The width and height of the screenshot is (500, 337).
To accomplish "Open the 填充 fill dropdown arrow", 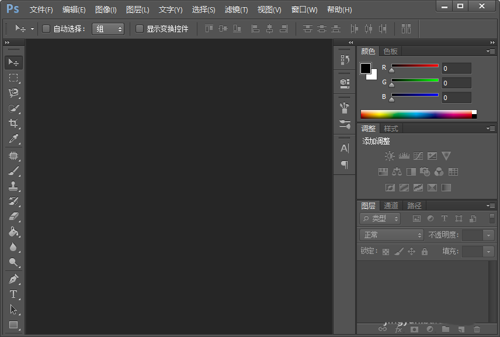I will click(x=488, y=252).
